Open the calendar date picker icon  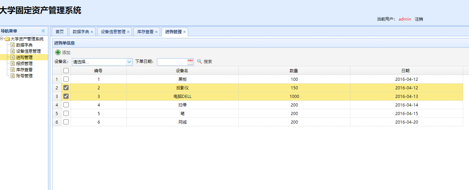click(x=190, y=62)
